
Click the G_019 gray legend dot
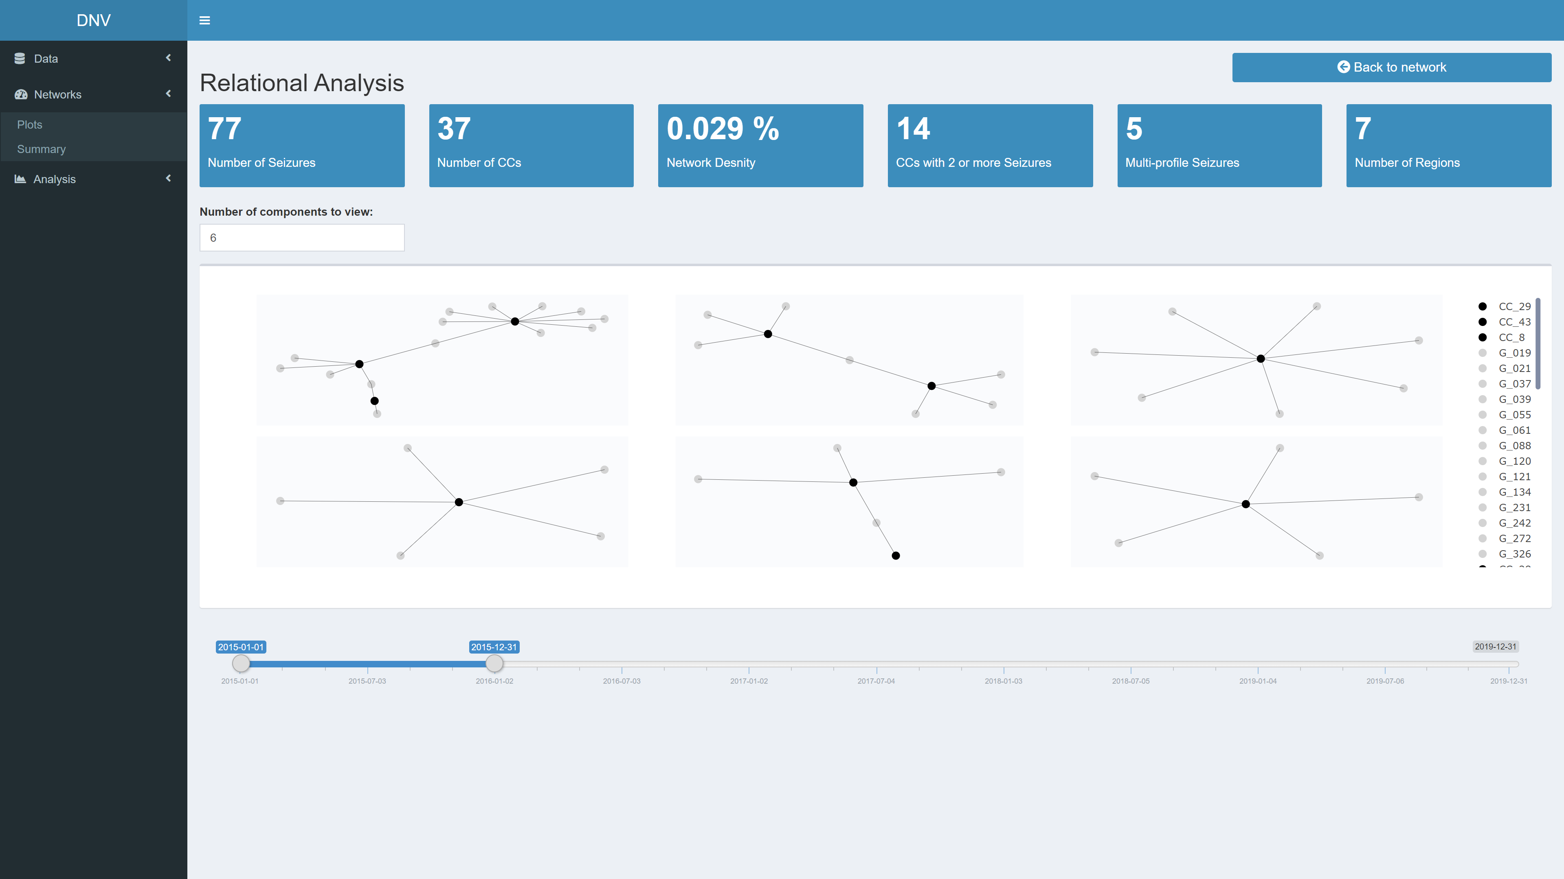[x=1482, y=353]
